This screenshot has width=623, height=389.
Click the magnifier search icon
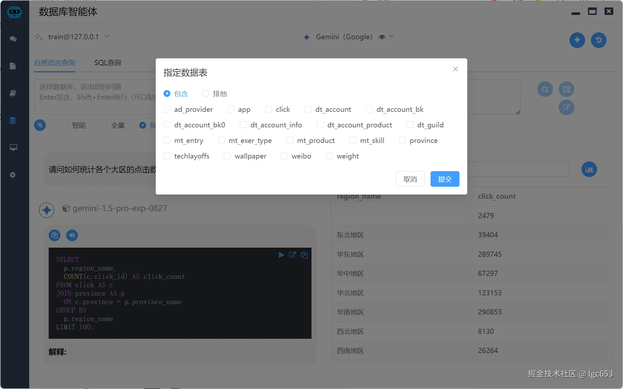[x=545, y=89]
